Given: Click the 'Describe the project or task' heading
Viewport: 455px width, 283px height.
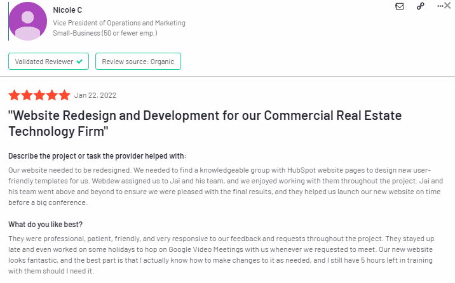Looking at the screenshot, I should coord(97,156).
